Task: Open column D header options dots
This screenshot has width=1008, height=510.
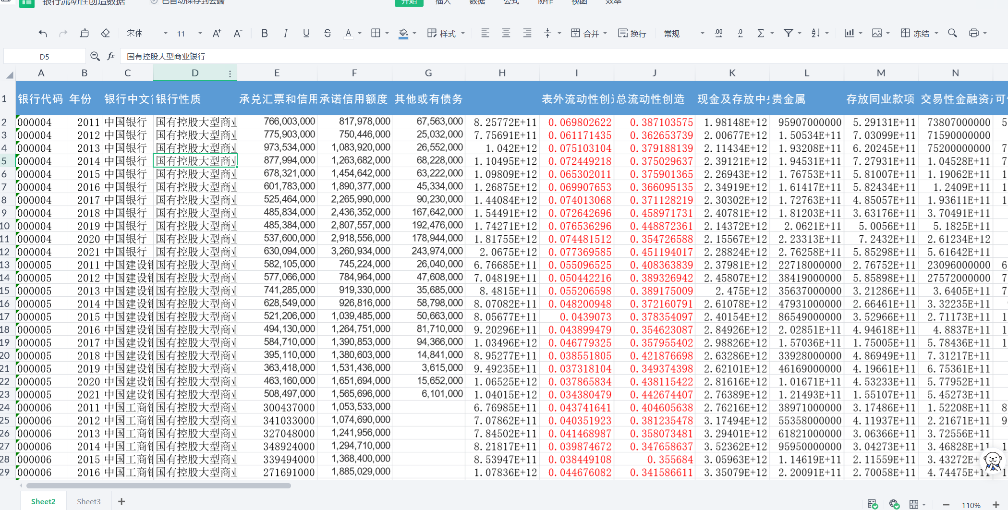Action: pos(230,73)
